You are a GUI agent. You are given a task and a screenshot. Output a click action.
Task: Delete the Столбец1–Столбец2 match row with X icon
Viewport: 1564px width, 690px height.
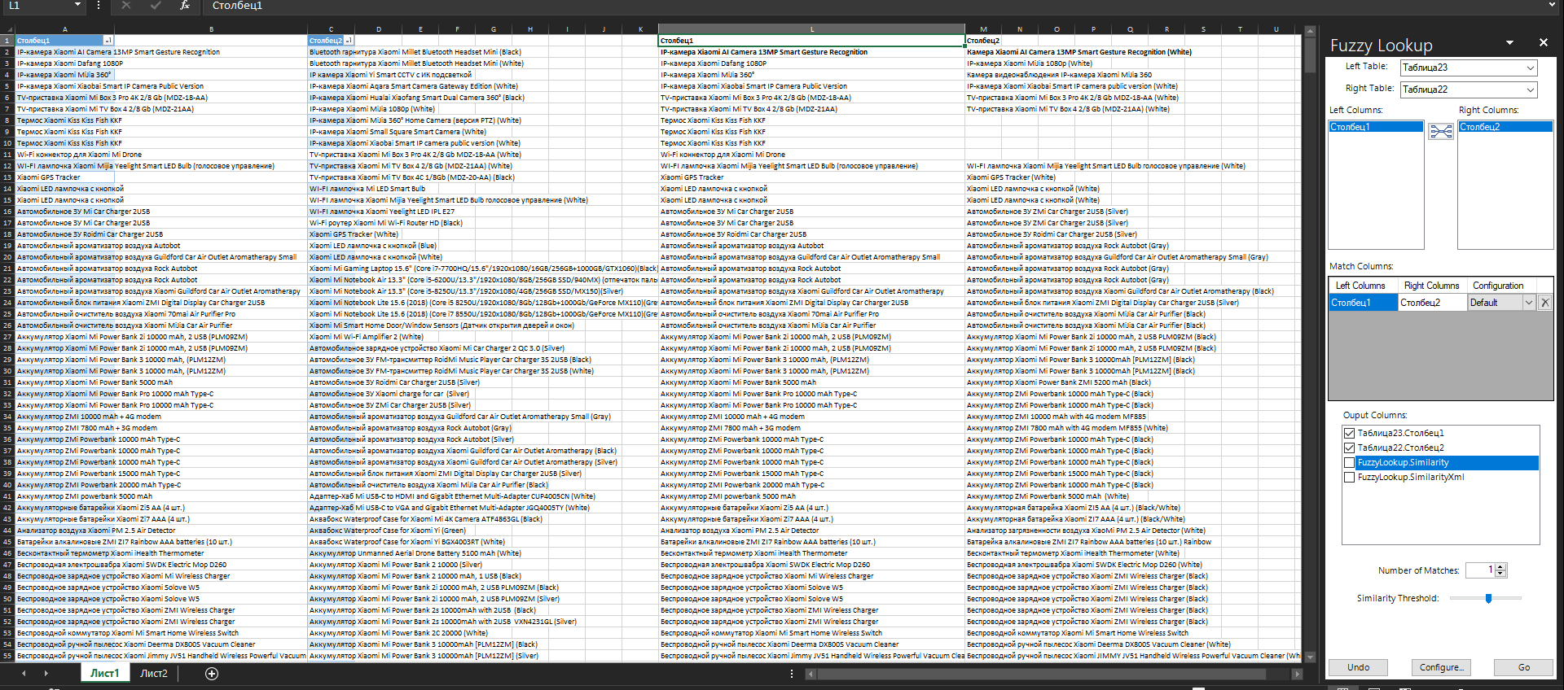click(1545, 303)
